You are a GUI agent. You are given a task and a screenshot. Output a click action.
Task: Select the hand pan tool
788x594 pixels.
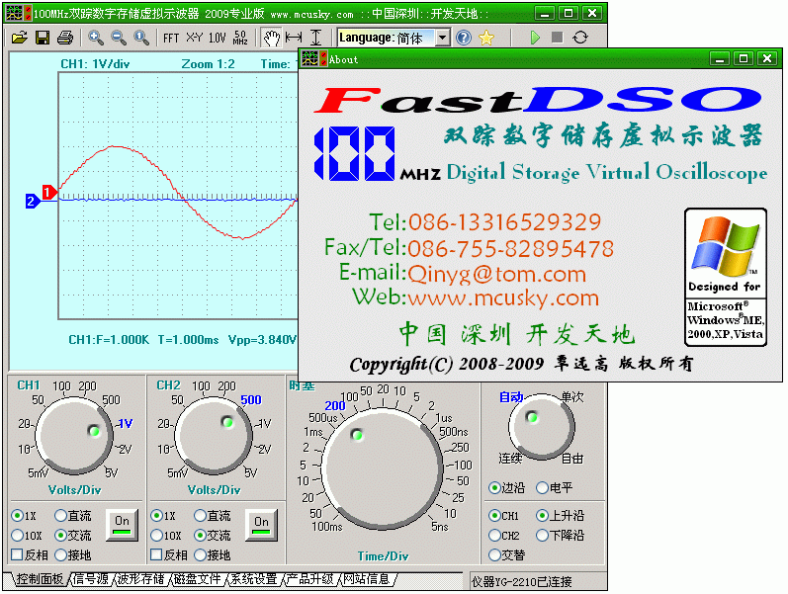click(x=270, y=38)
